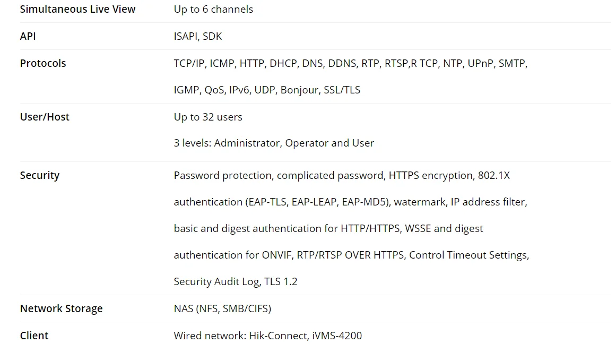Click the "ISAPI, SDK" value text
616x352 pixels.
point(198,36)
